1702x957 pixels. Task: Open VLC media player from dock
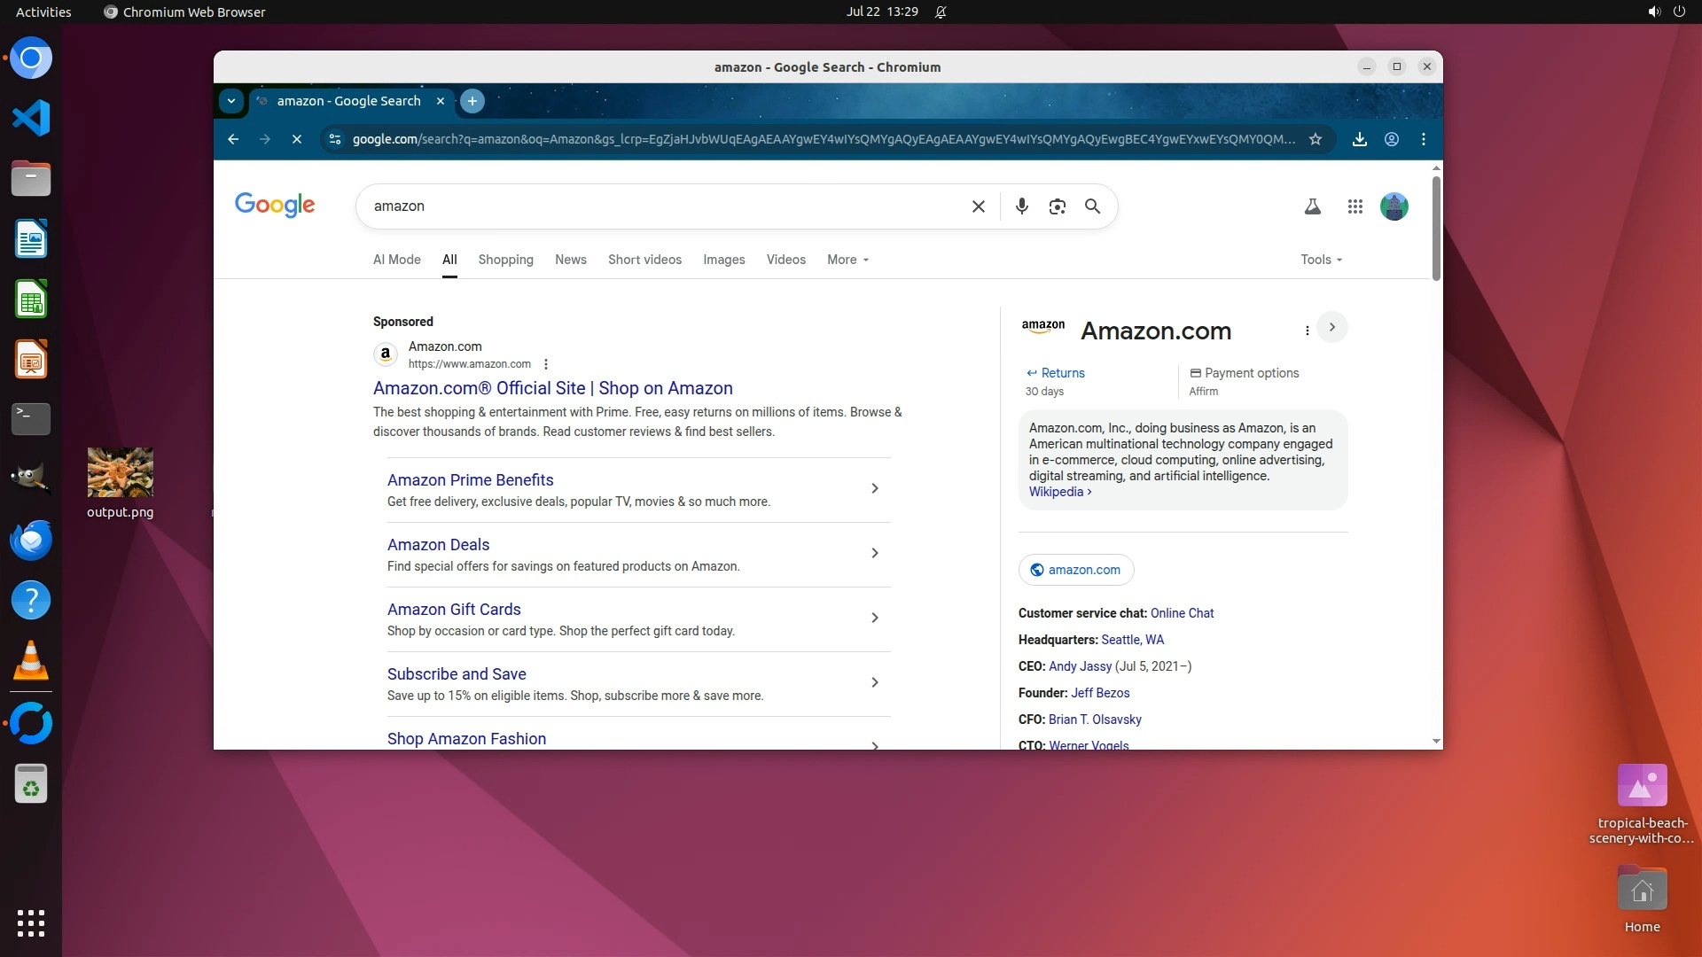click(x=31, y=661)
